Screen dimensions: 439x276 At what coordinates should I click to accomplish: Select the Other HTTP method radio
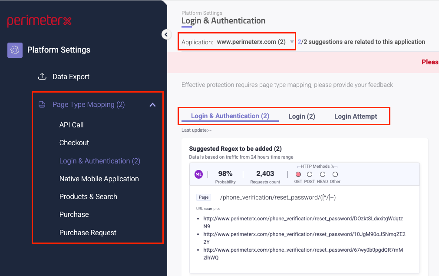click(335, 174)
